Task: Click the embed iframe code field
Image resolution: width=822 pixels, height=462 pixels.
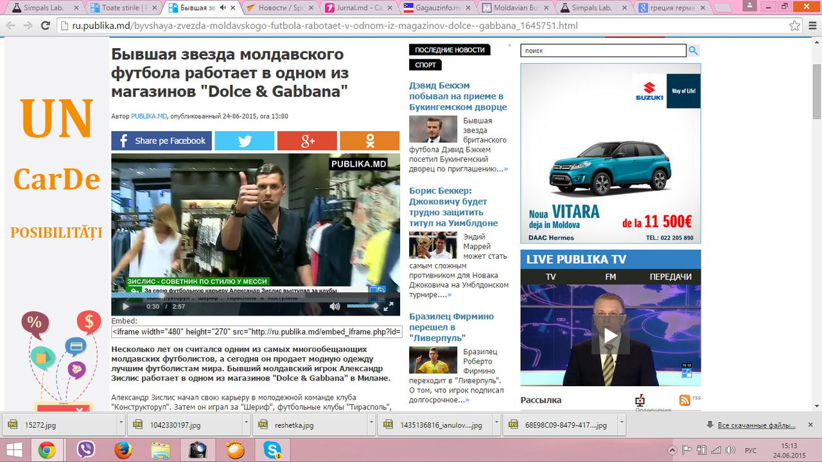Action: tap(257, 332)
